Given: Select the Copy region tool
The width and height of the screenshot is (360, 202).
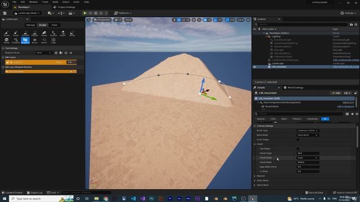Looking at the screenshot, I should pos(53,41).
